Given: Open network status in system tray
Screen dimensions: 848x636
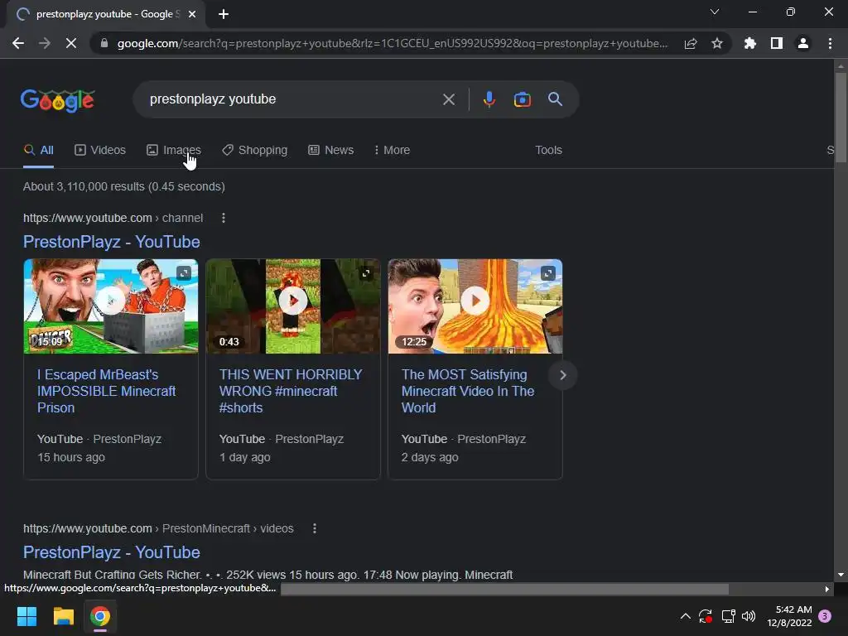Looking at the screenshot, I should coord(728,616).
